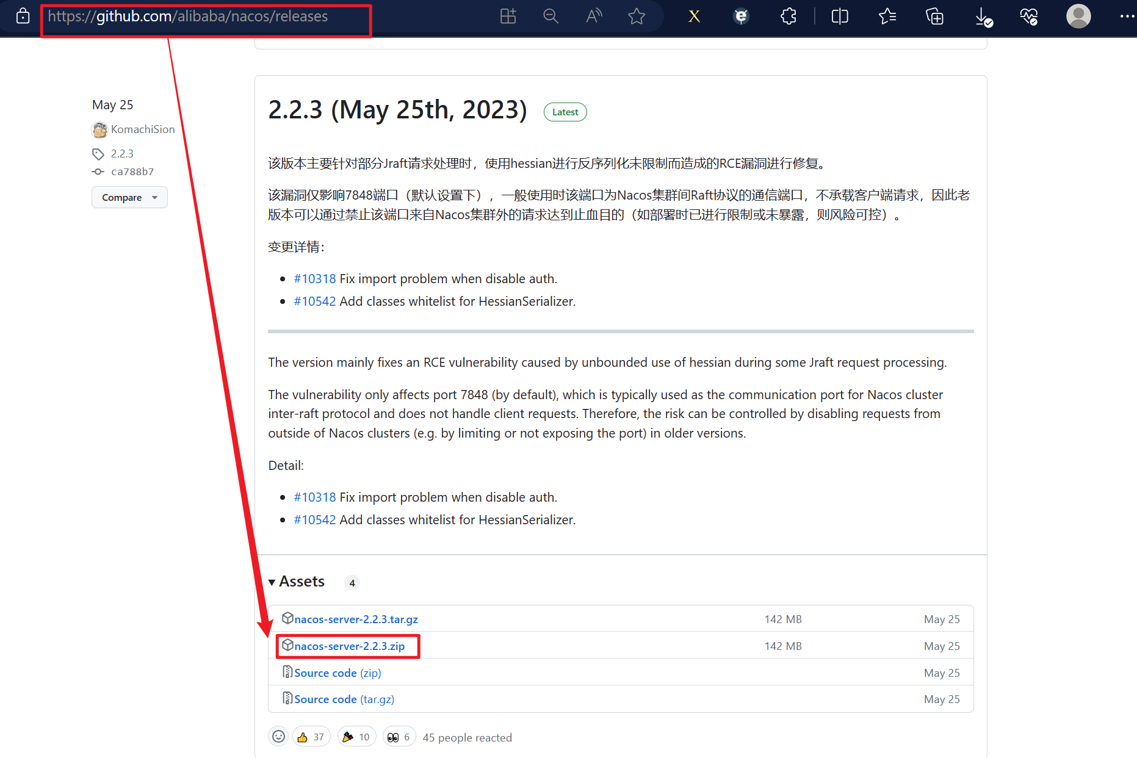Screen dimensions: 1137x758
Task: Click file icon beside Source code (tar.gz)
Action: pyautogui.click(x=287, y=698)
